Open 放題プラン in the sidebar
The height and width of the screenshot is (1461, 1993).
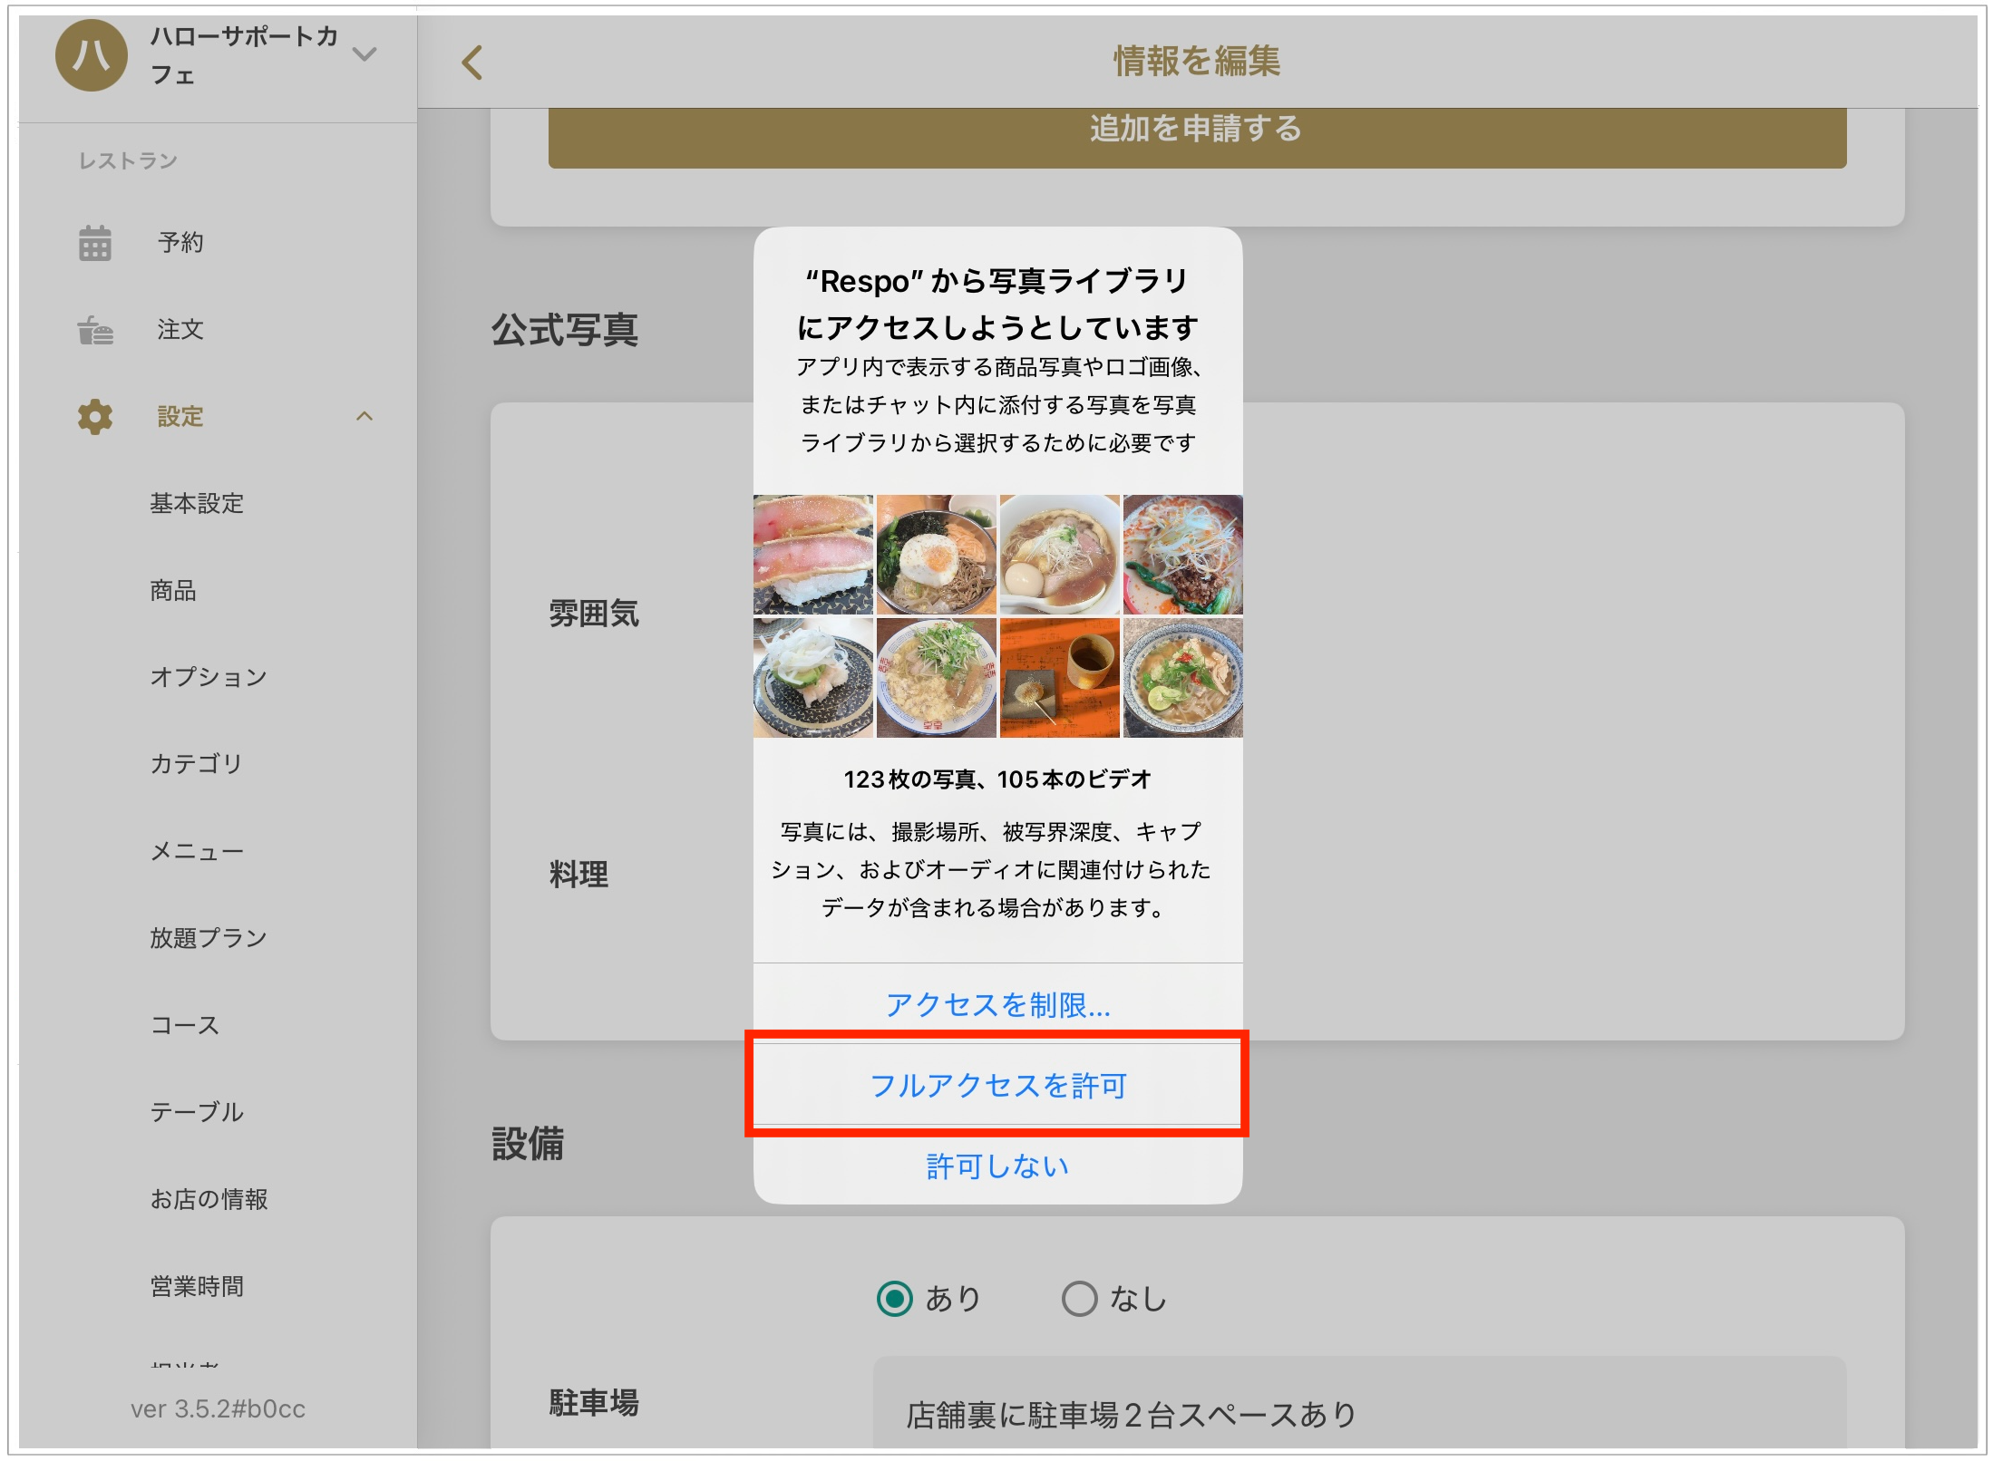pyautogui.click(x=209, y=938)
